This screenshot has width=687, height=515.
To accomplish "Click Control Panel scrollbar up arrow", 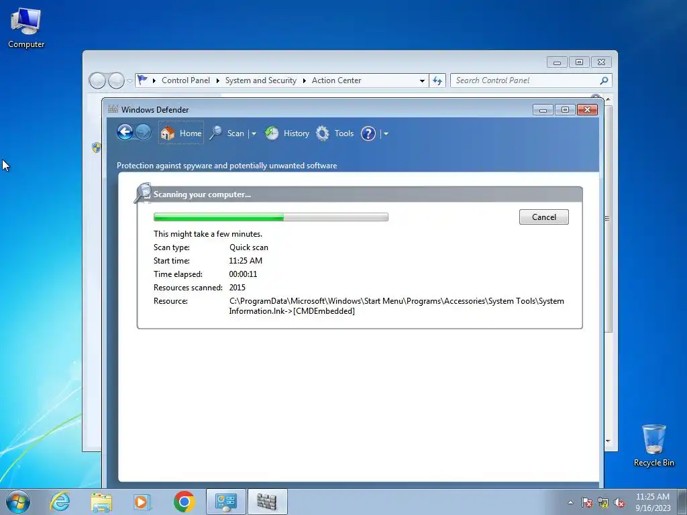I will [x=608, y=100].
